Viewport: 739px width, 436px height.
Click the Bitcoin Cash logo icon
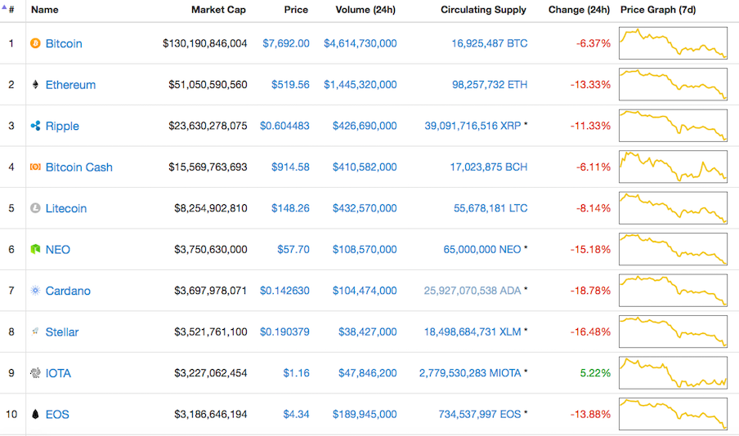(35, 167)
